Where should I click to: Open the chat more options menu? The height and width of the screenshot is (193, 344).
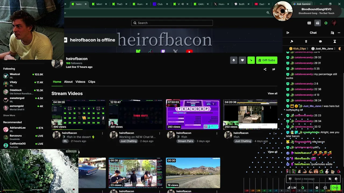click(339, 33)
